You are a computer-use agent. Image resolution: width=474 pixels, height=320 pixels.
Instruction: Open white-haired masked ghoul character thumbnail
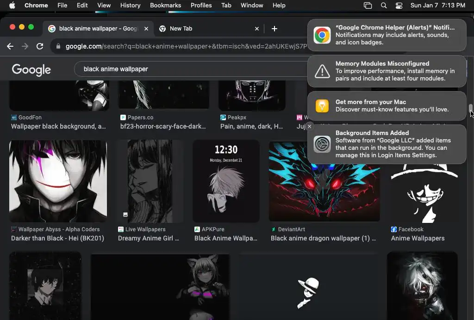(x=422, y=286)
